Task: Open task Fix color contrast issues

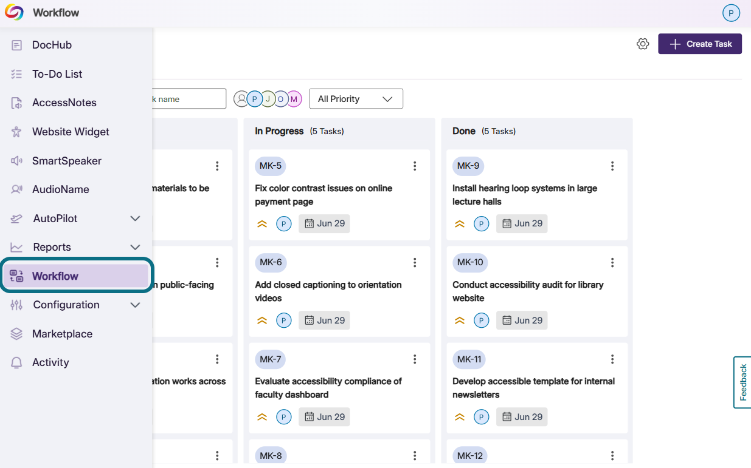Action: (324, 195)
